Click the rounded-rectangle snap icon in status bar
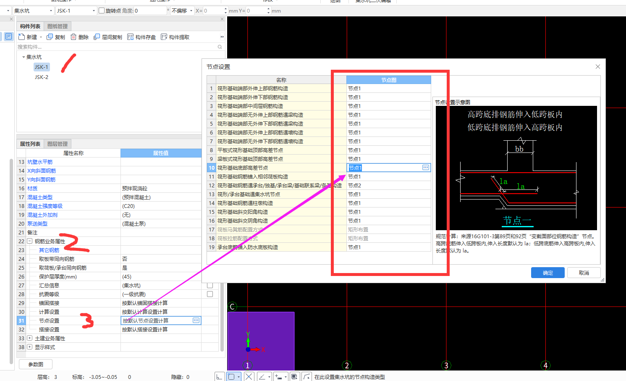This screenshot has width=626, height=381. 231,377
